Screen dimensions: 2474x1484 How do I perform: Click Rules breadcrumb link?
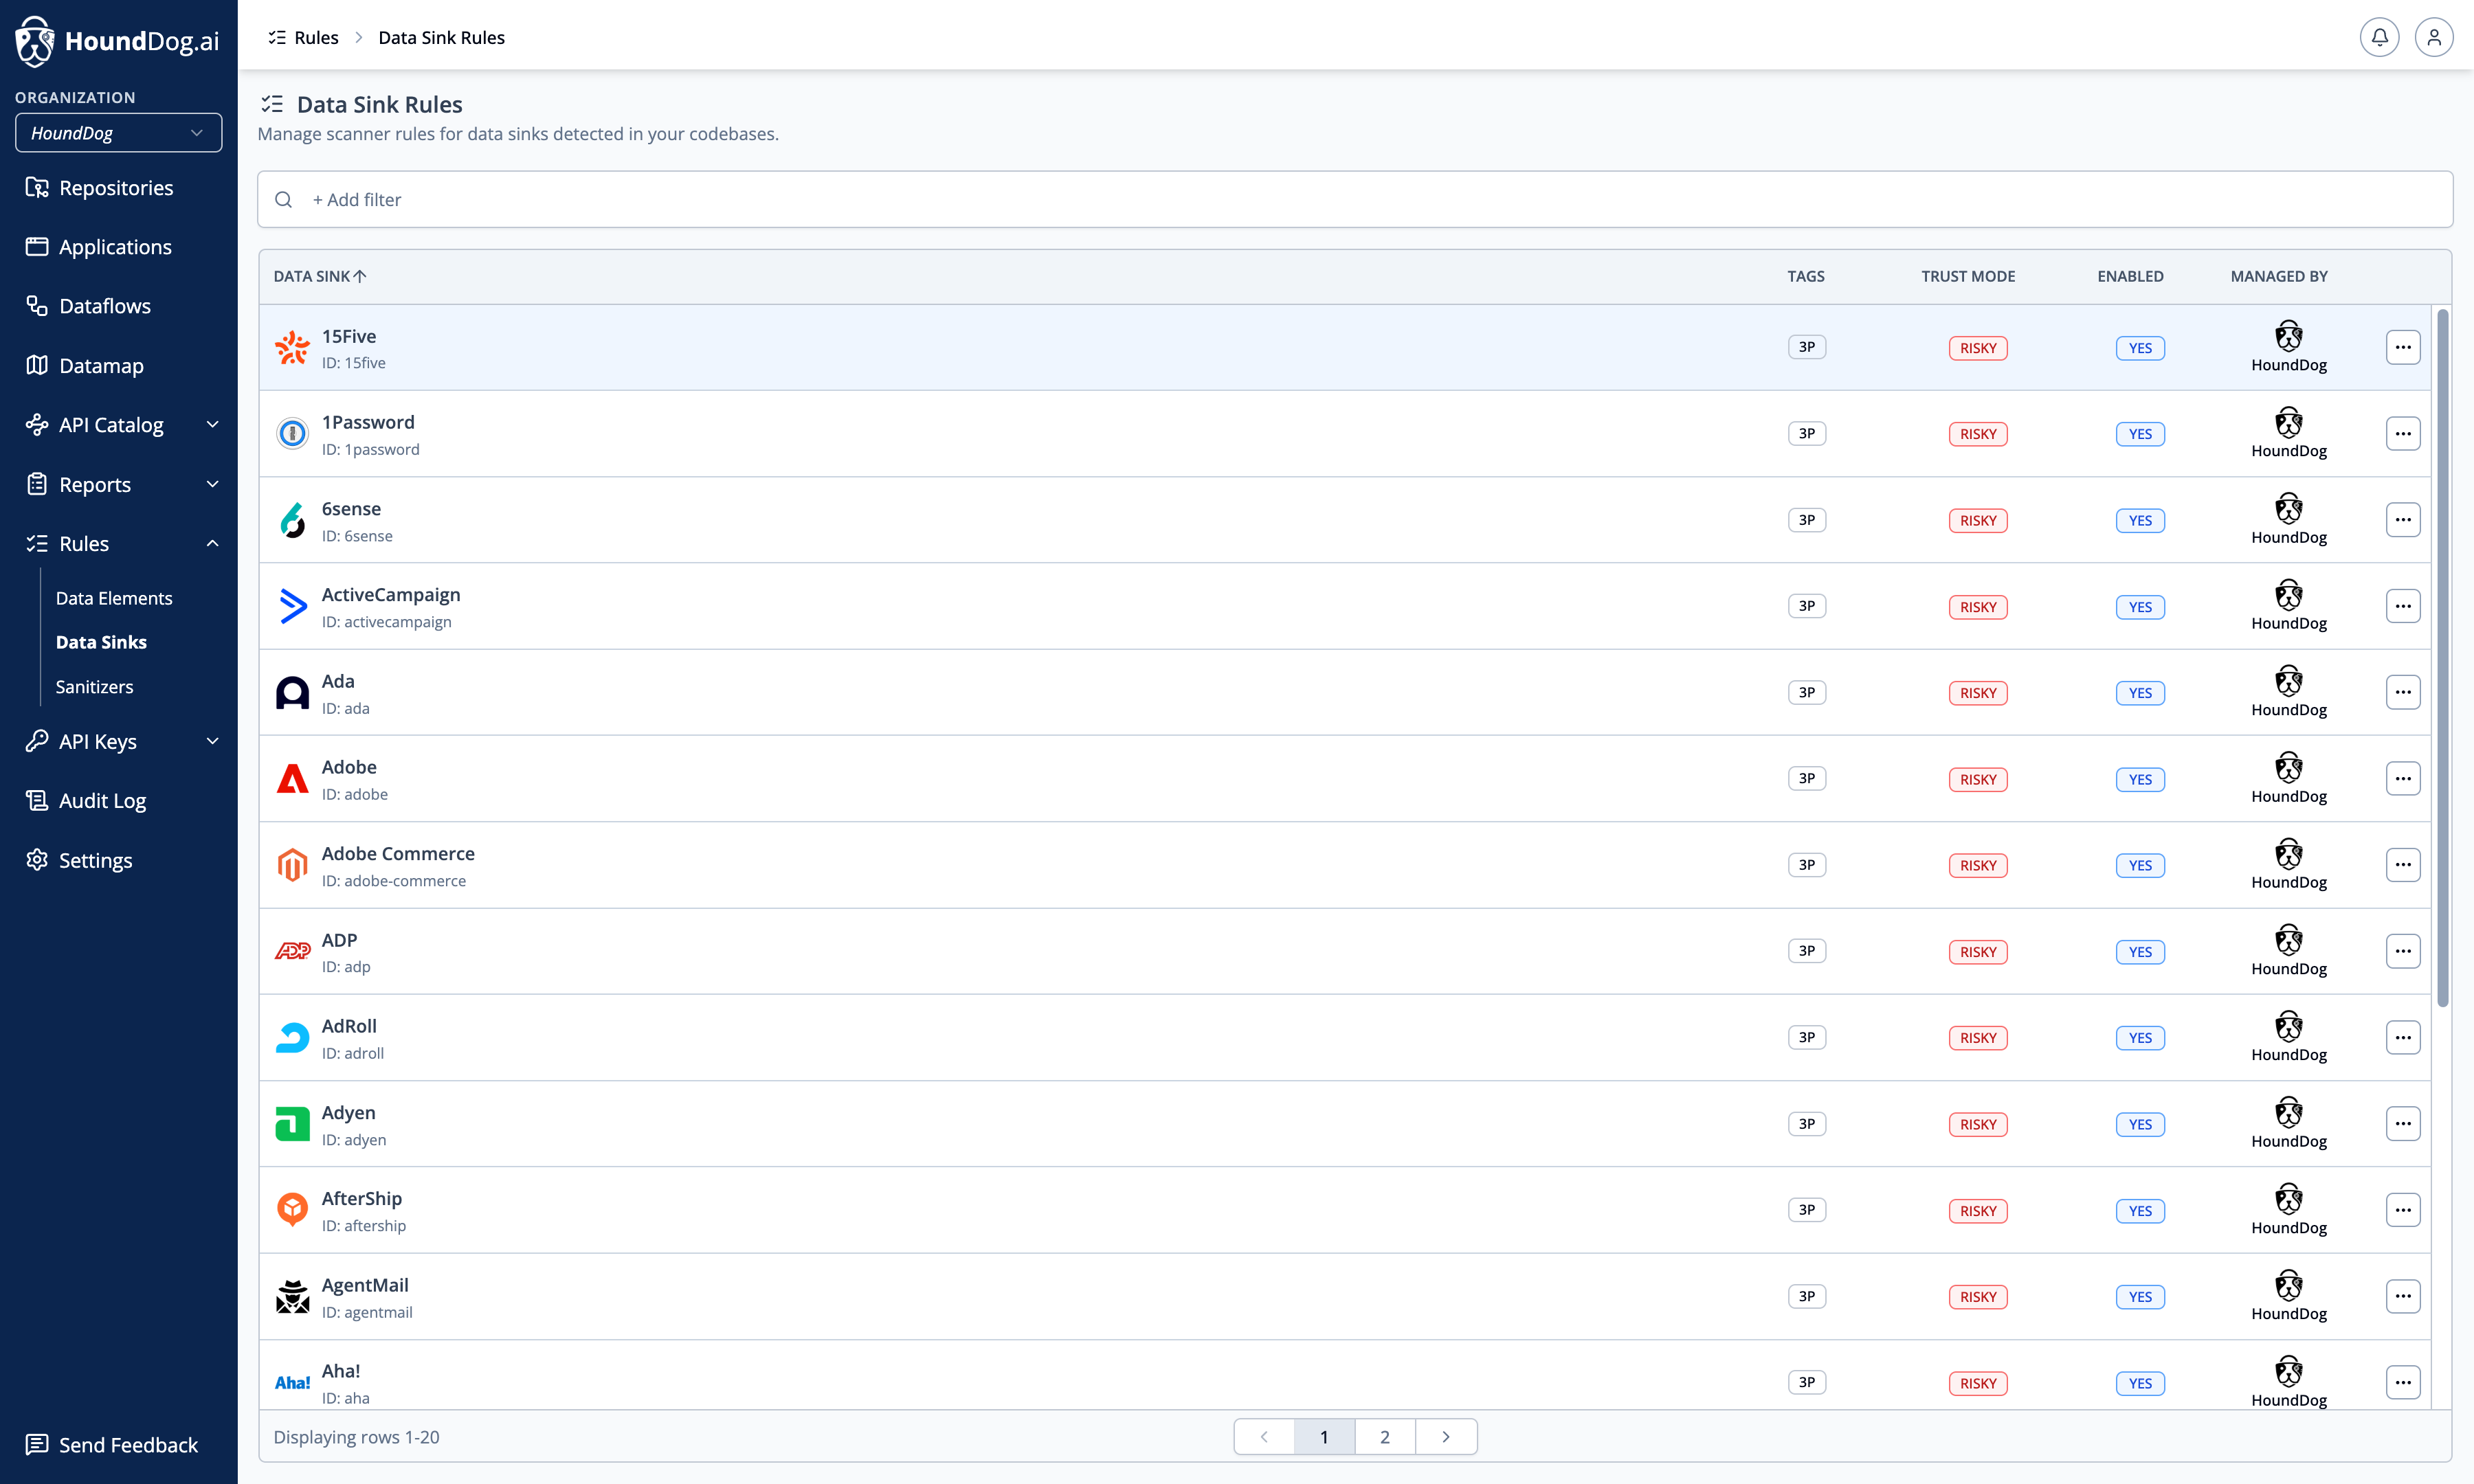click(x=304, y=38)
